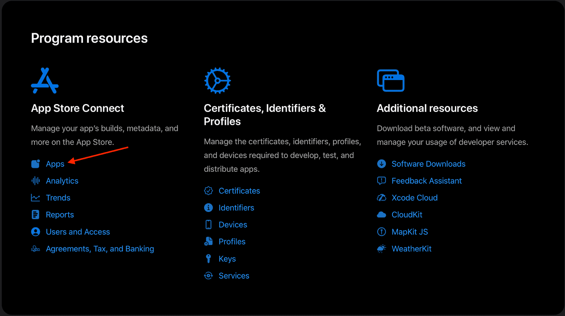Viewport: 565px width, 316px height.
Task: Click the Certificates gear logo icon
Action: pos(218,81)
